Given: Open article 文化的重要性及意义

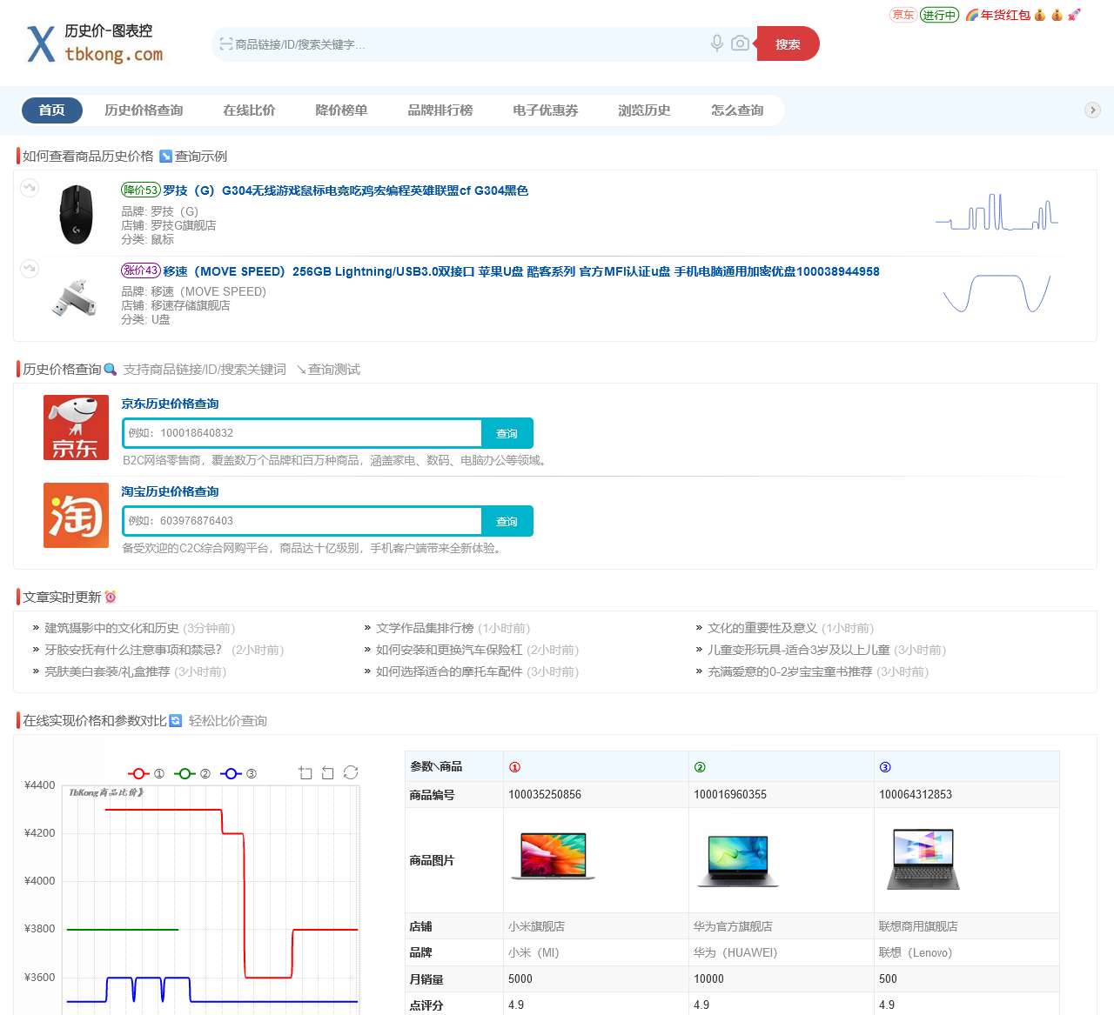Looking at the screenshot, I should (762, 628).
